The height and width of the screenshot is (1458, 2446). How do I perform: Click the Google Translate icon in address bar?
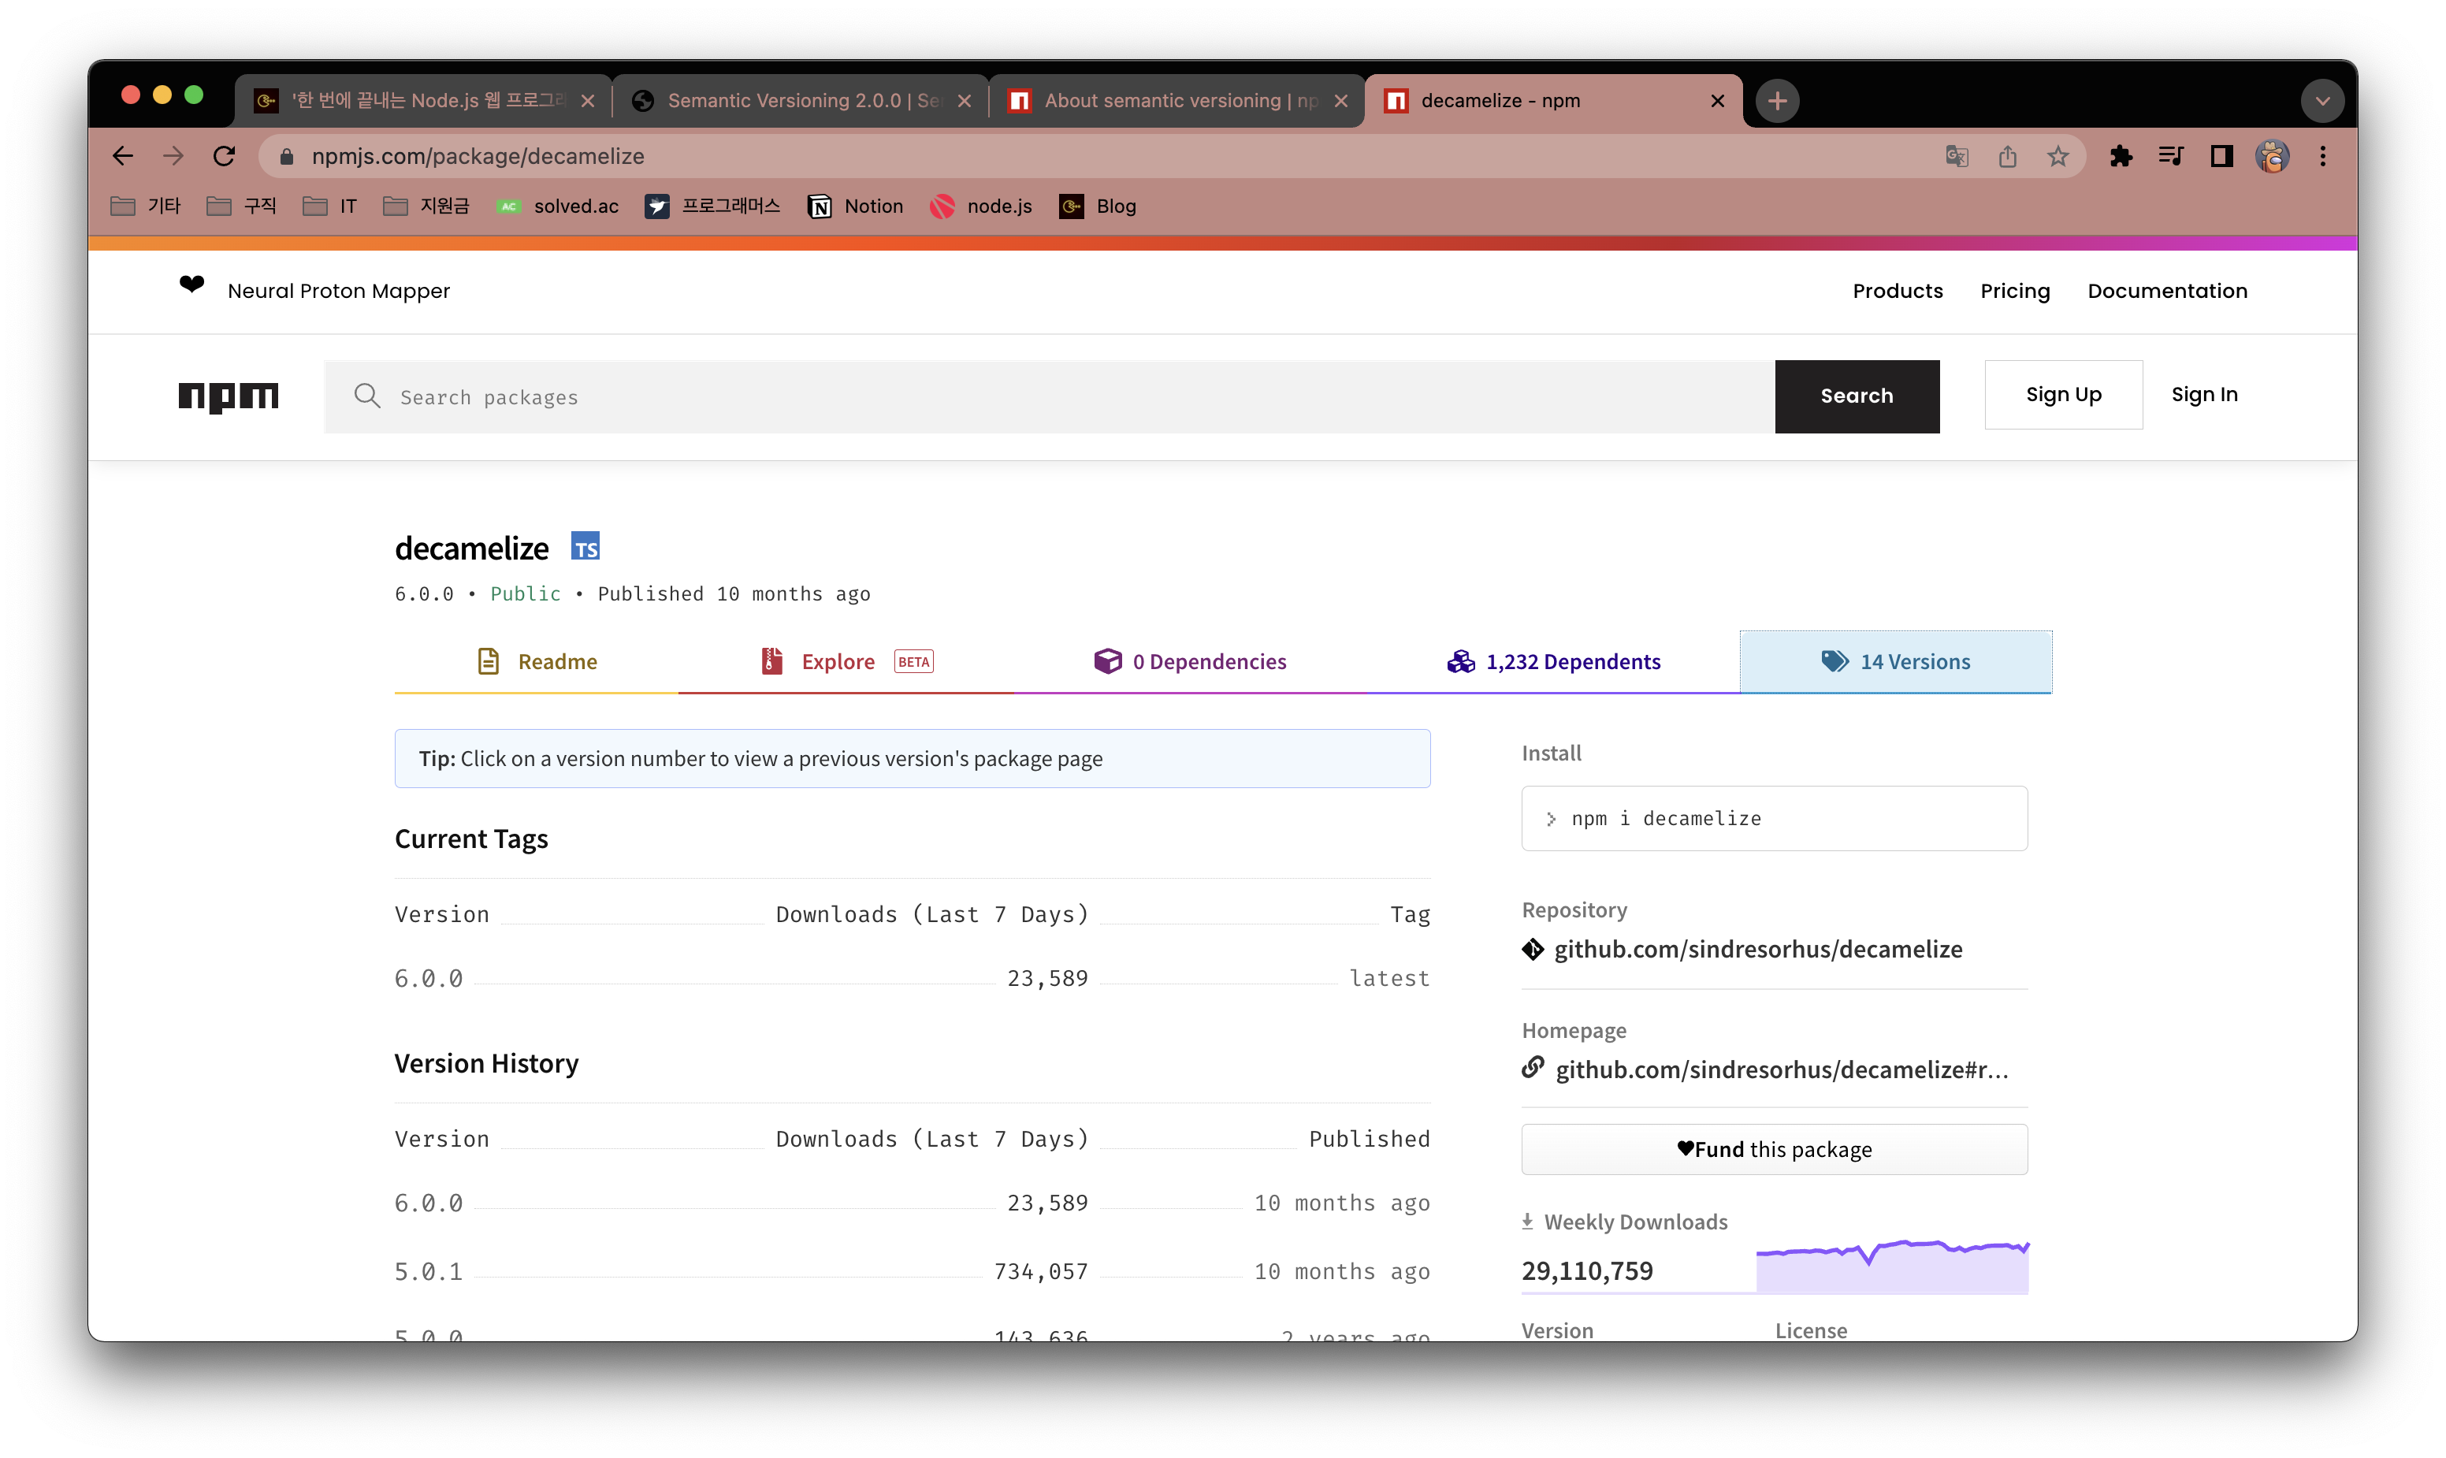coord(1956,156)
